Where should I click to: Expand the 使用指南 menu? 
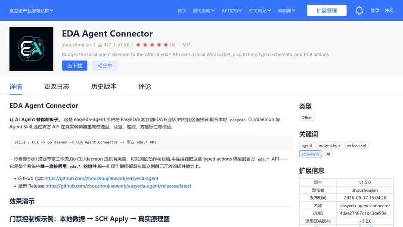tap(204, 10)
